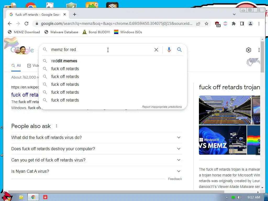Image resolution: width=268 pixels, height=201 pixels.
Task: Submit search with blue magnifier icon
Action: (x=179, y=50)
